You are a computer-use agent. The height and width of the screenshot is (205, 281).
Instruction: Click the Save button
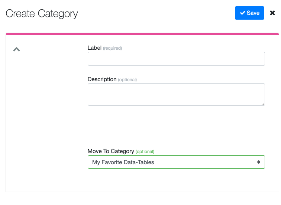click(x=249, y=13)
